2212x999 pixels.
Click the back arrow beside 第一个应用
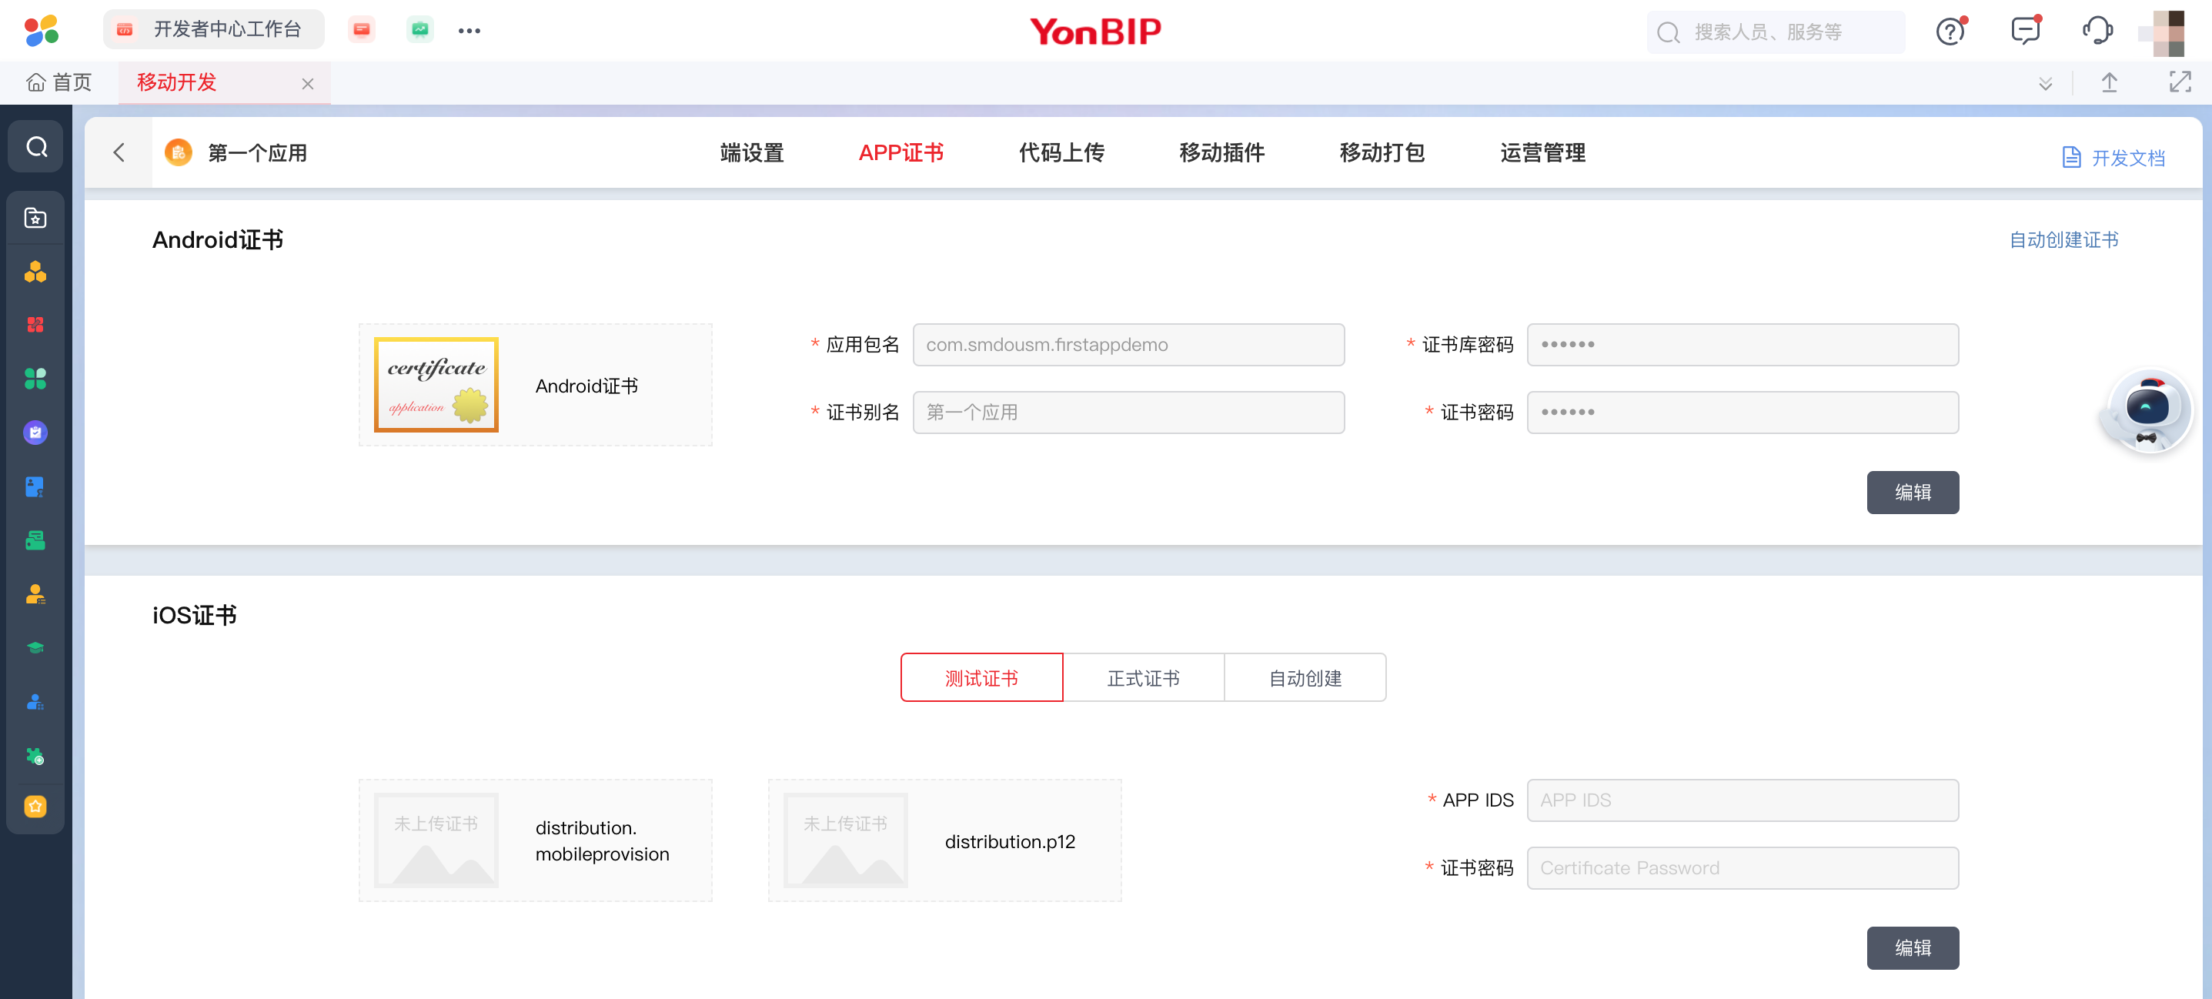point(119,153)
